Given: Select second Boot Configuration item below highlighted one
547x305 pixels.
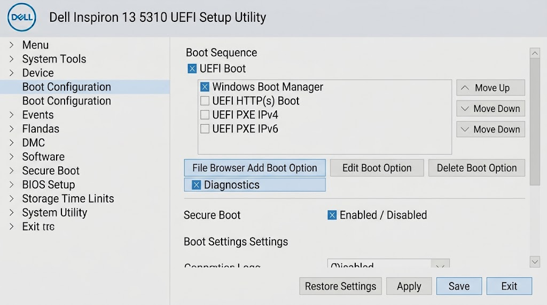Looking at the screenshot, I should (67, 101).
